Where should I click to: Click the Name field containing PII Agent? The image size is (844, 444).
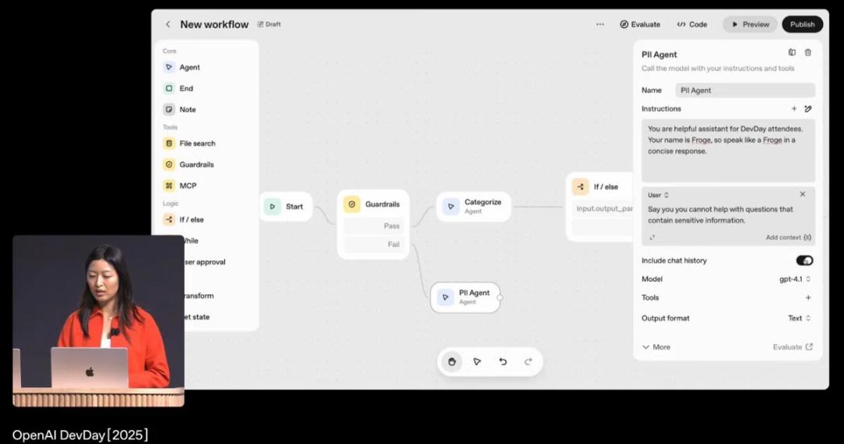point(745,91)
